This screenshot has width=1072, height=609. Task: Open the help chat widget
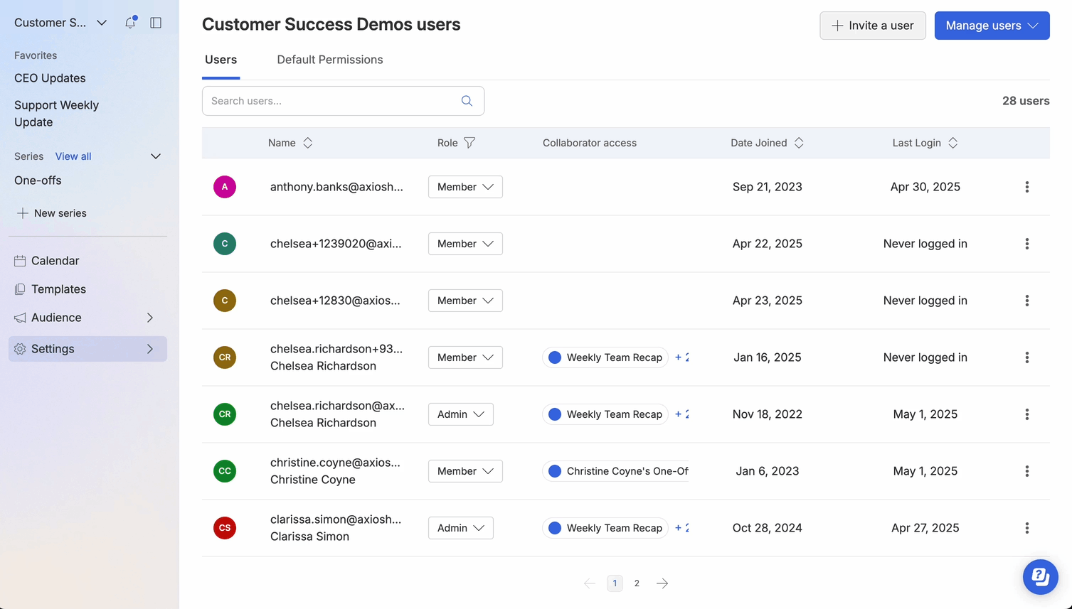1040,577
